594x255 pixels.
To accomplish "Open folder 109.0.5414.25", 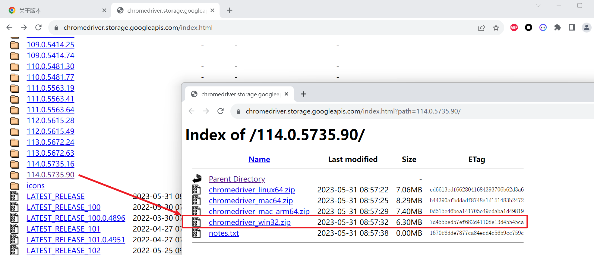I will coord(50,45).
